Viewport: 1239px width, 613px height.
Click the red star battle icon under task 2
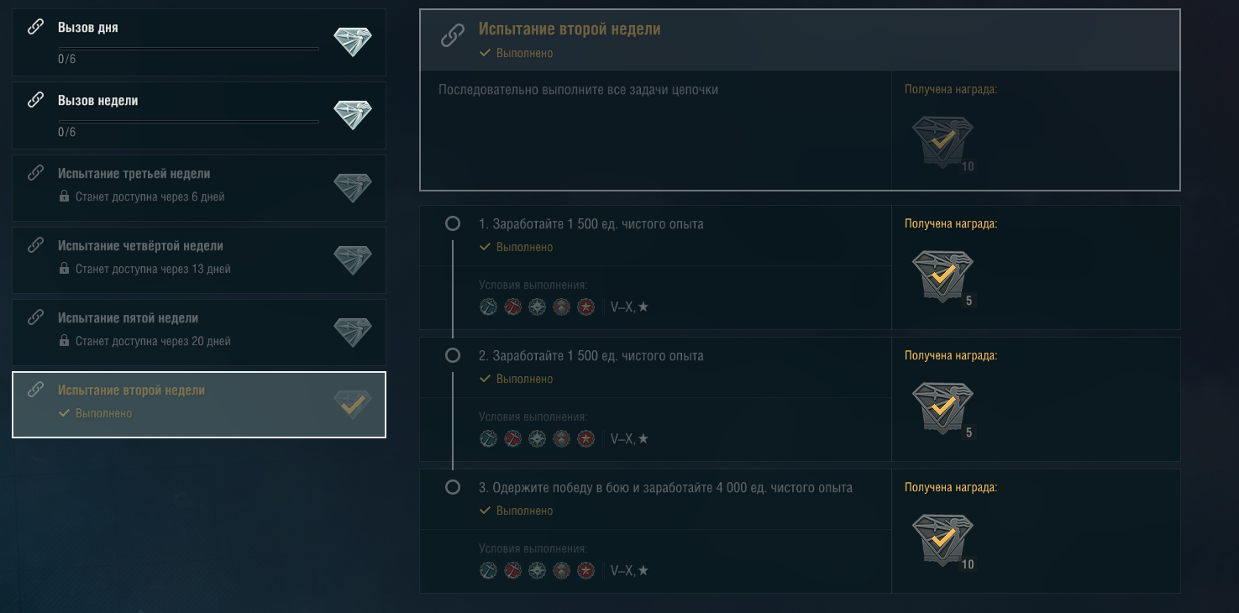pos(586,439)
